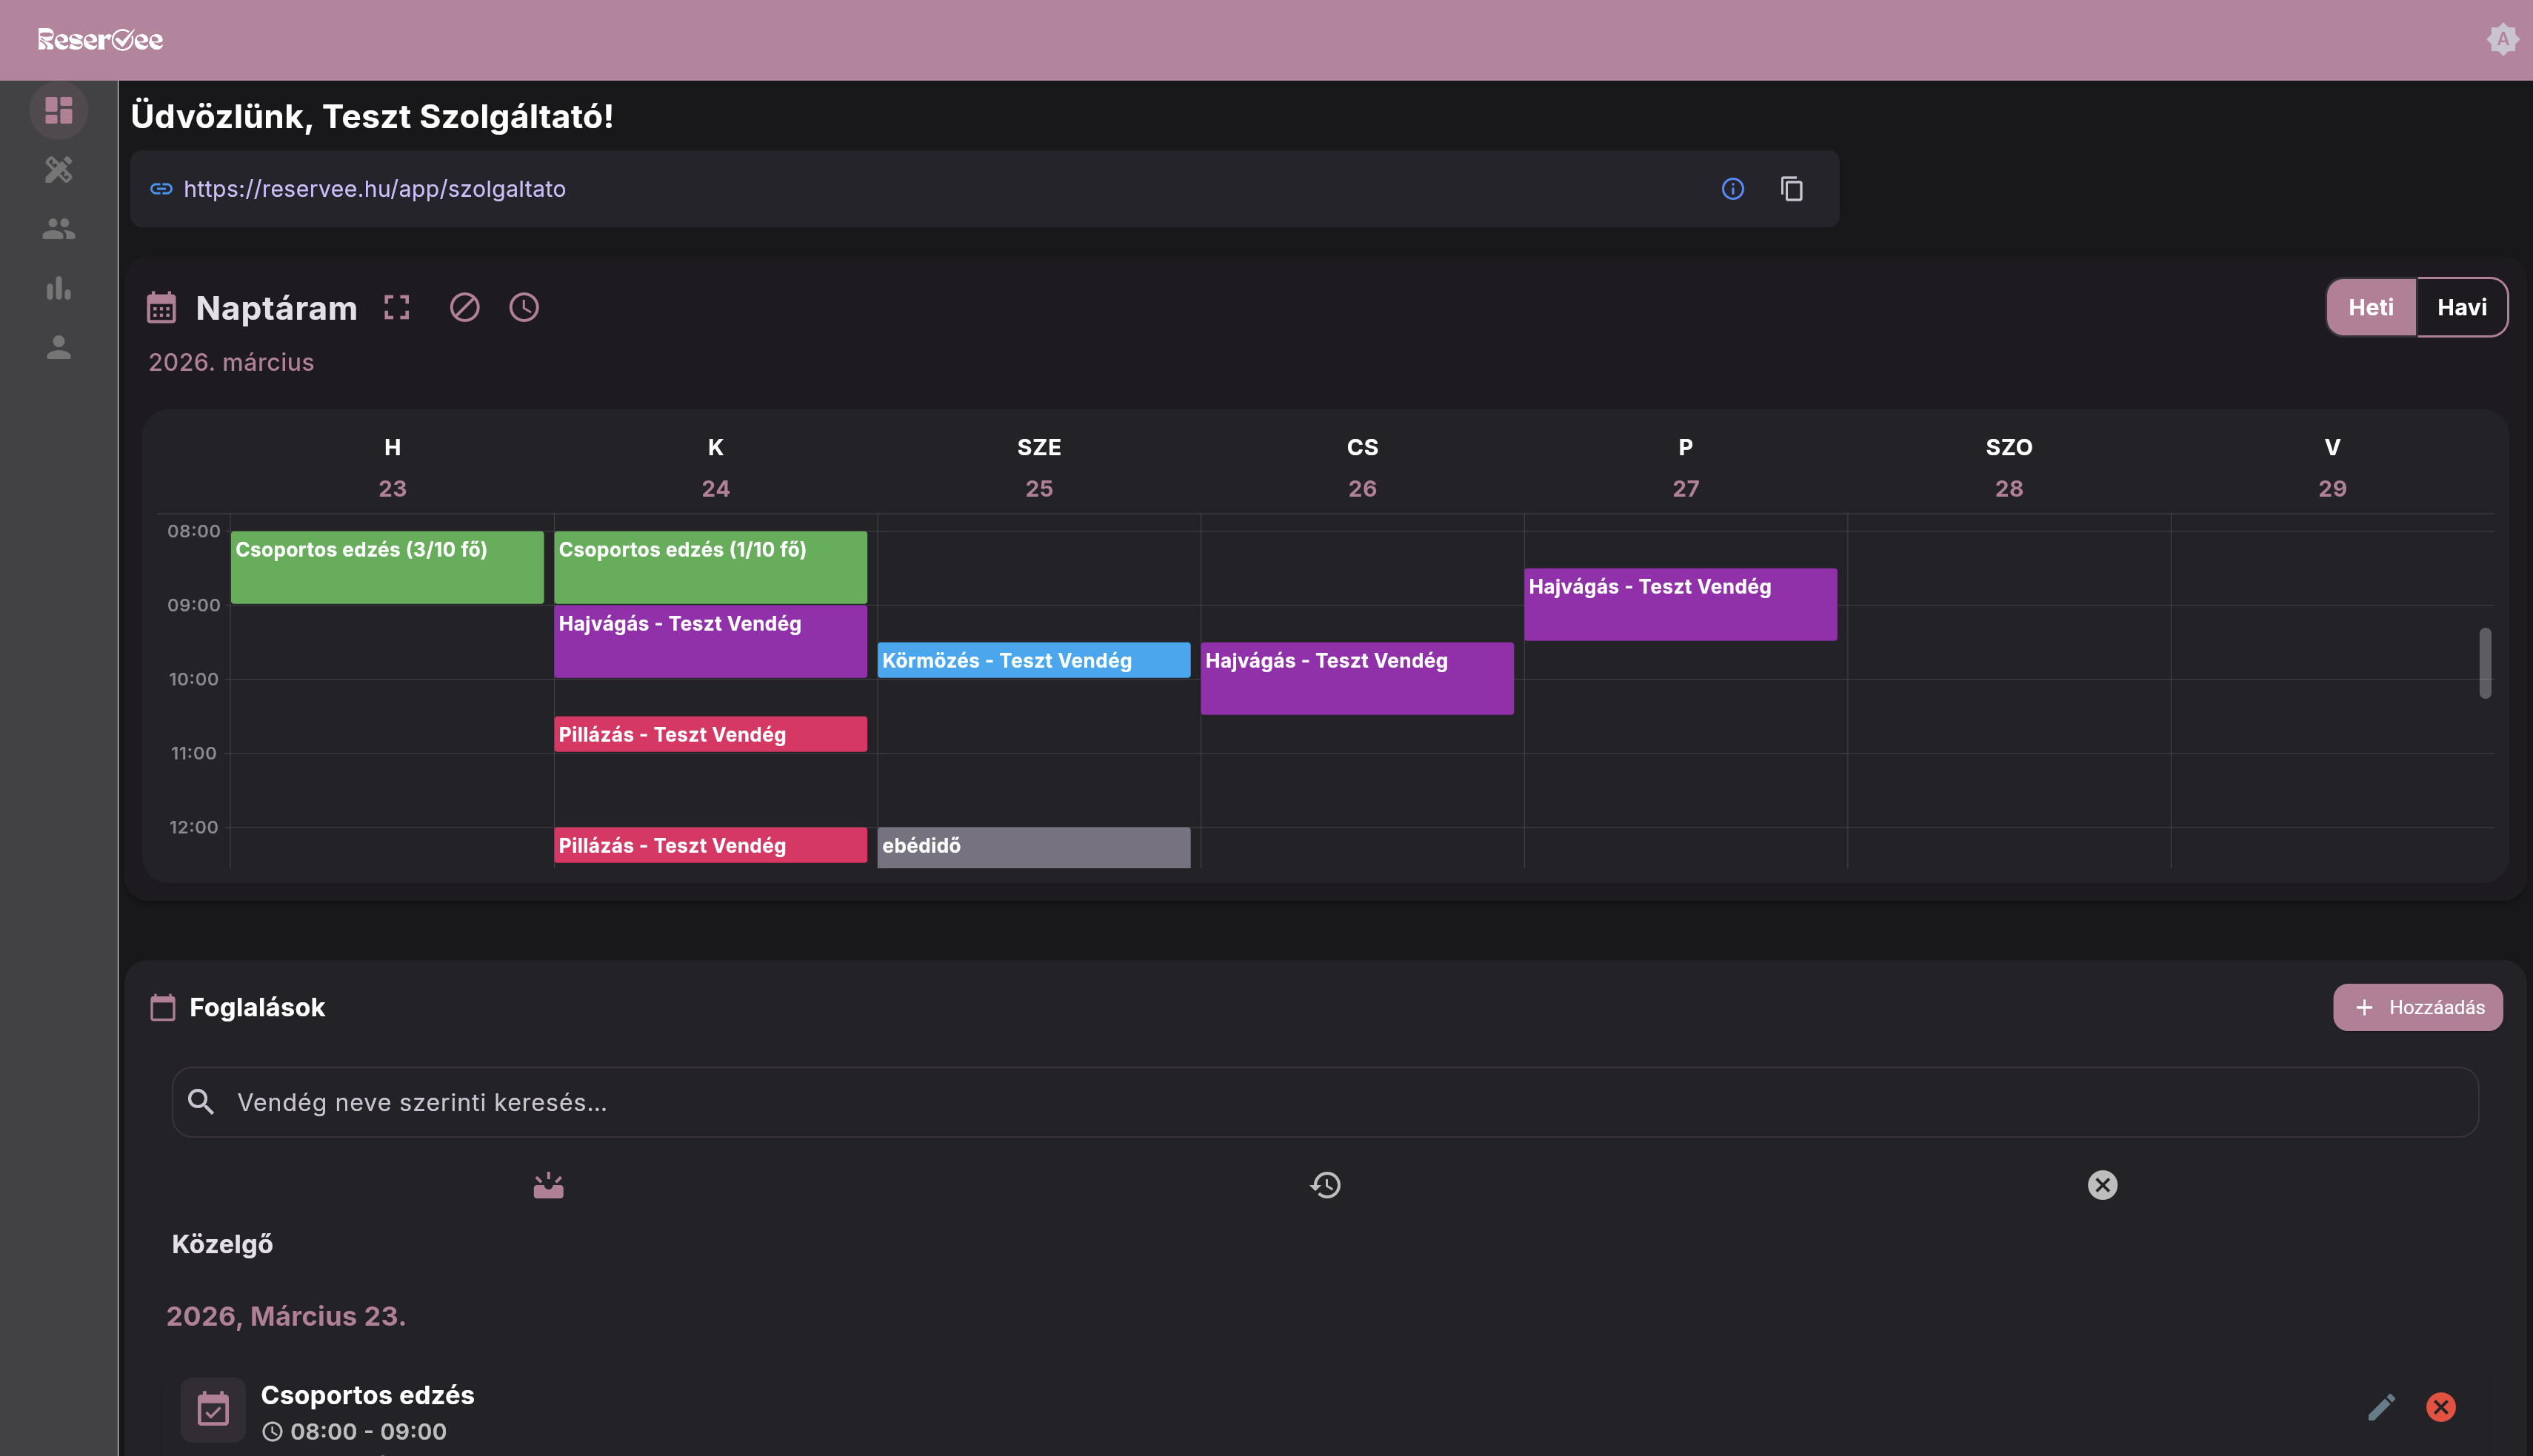2533x1456 pixels.
Task: Open the dashboard sidebar icon
Action: coord(58,110)
